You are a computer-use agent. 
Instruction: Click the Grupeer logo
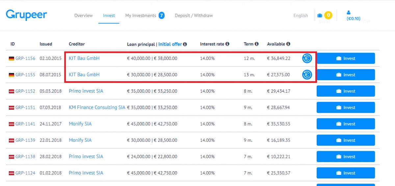point(26,15)
